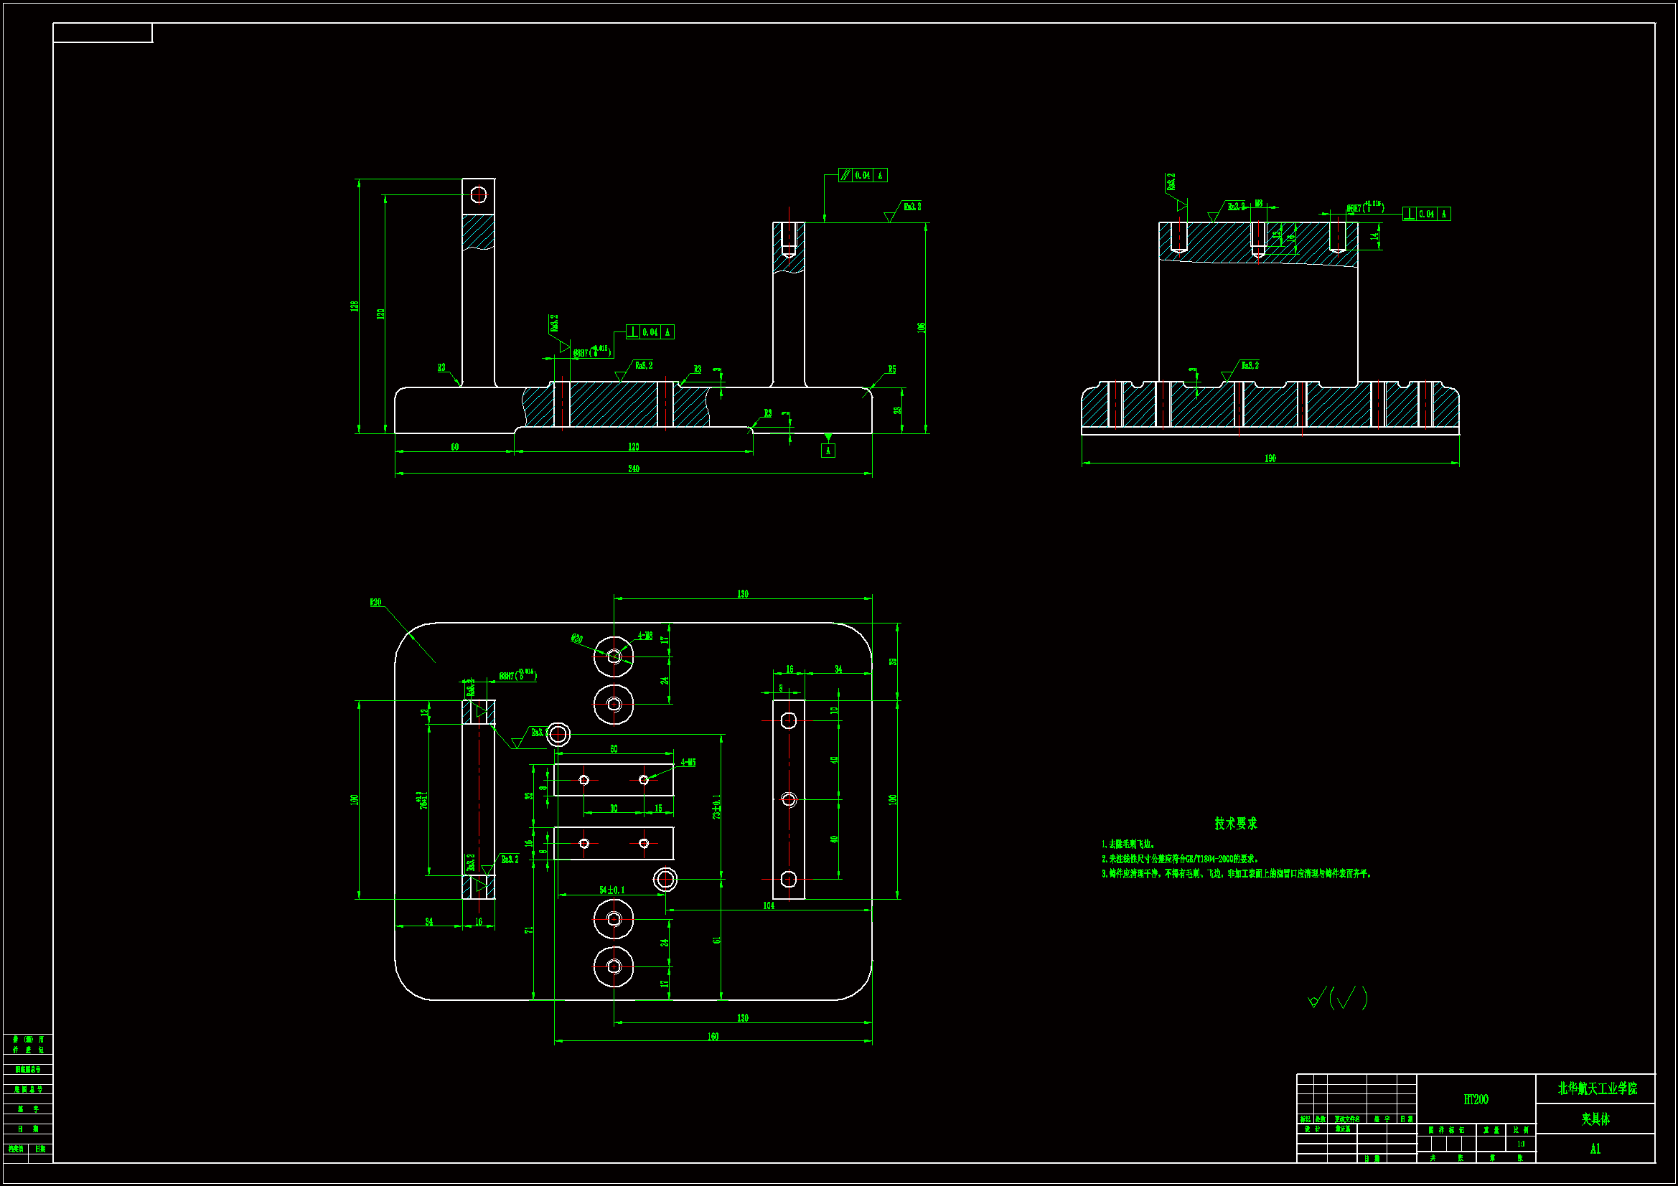1678x1186 pixels.
Task: Click the 4-M8 thread callout
Action: 645,636
